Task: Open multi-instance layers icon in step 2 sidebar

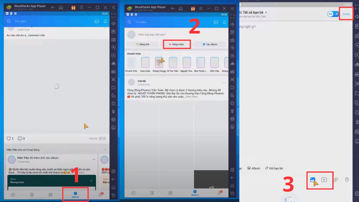Action: pos(232,119)
